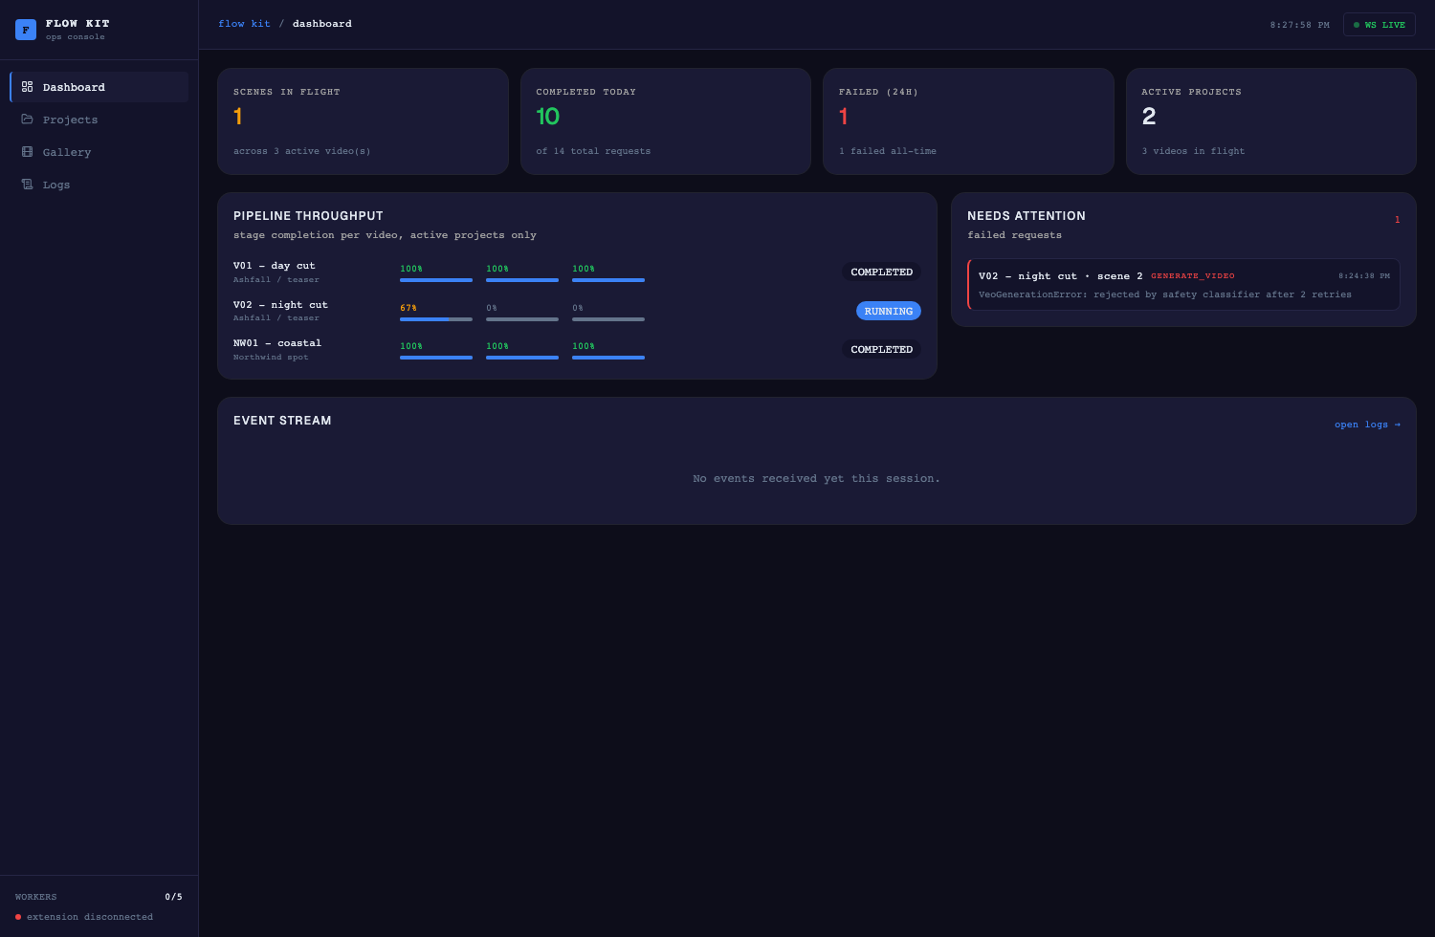Click the first 100% progress bar of V01
The height and width of the screenshot is (937, 1435).
pos(436,280)
